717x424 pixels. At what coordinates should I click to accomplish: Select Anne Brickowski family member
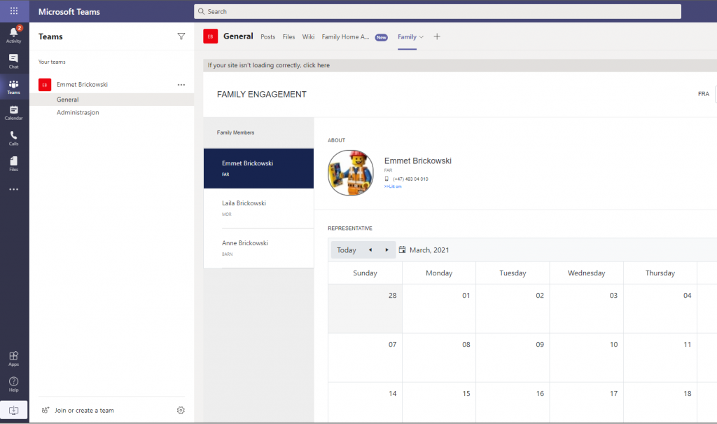[x=259, y=247]
